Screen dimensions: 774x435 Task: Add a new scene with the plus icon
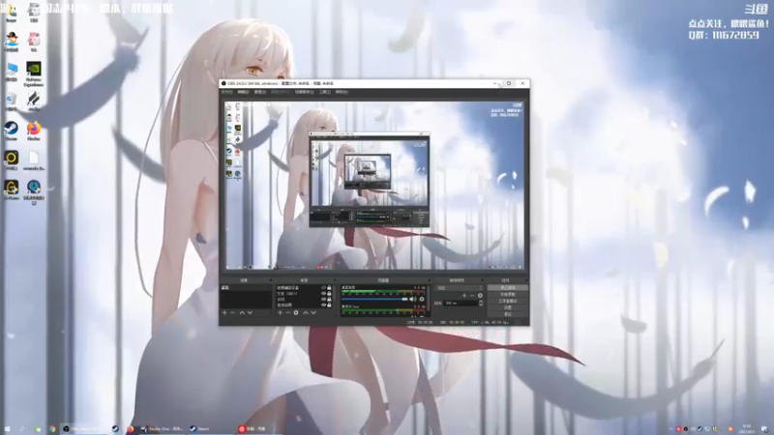pos(224,312)
